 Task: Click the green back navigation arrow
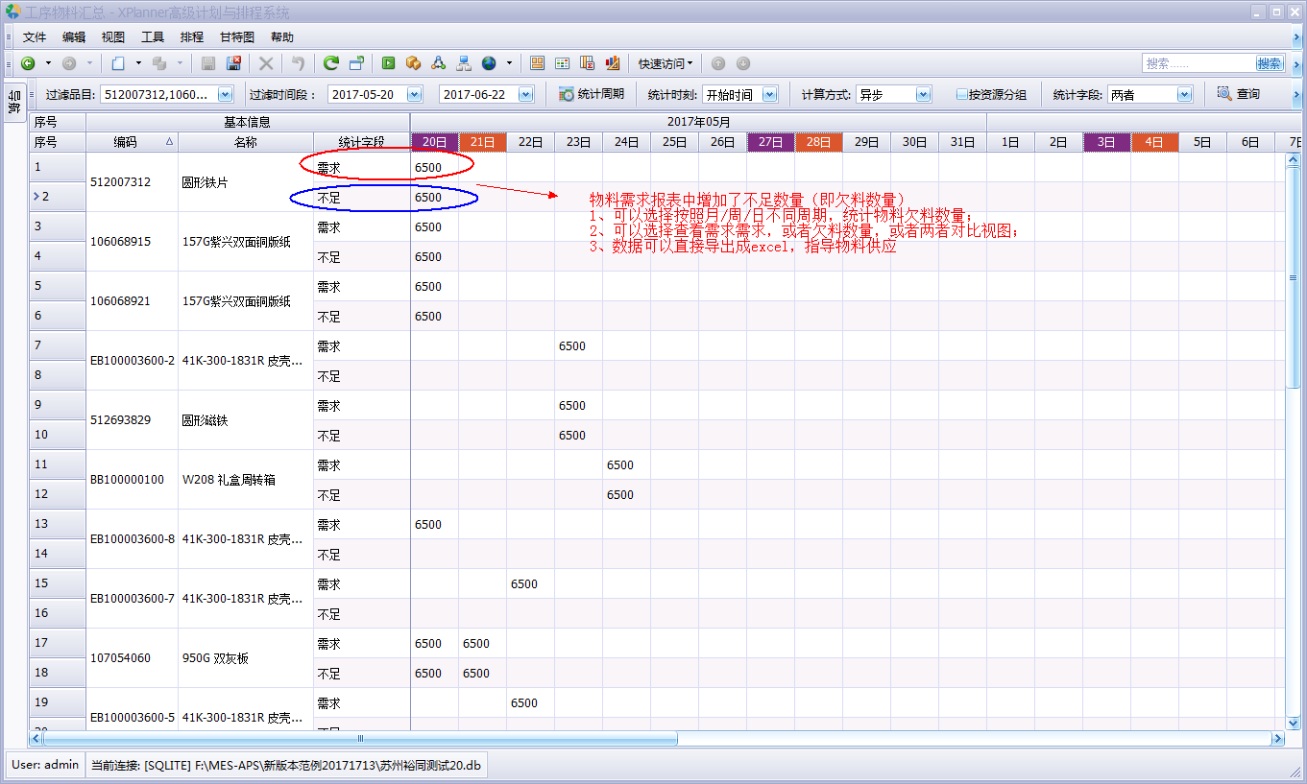pos(28,63)
